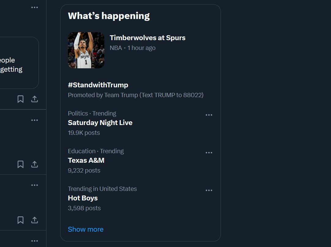Open more options for Texas A&M trend
The image size is (331, 247).
click(x=209, y=153)
